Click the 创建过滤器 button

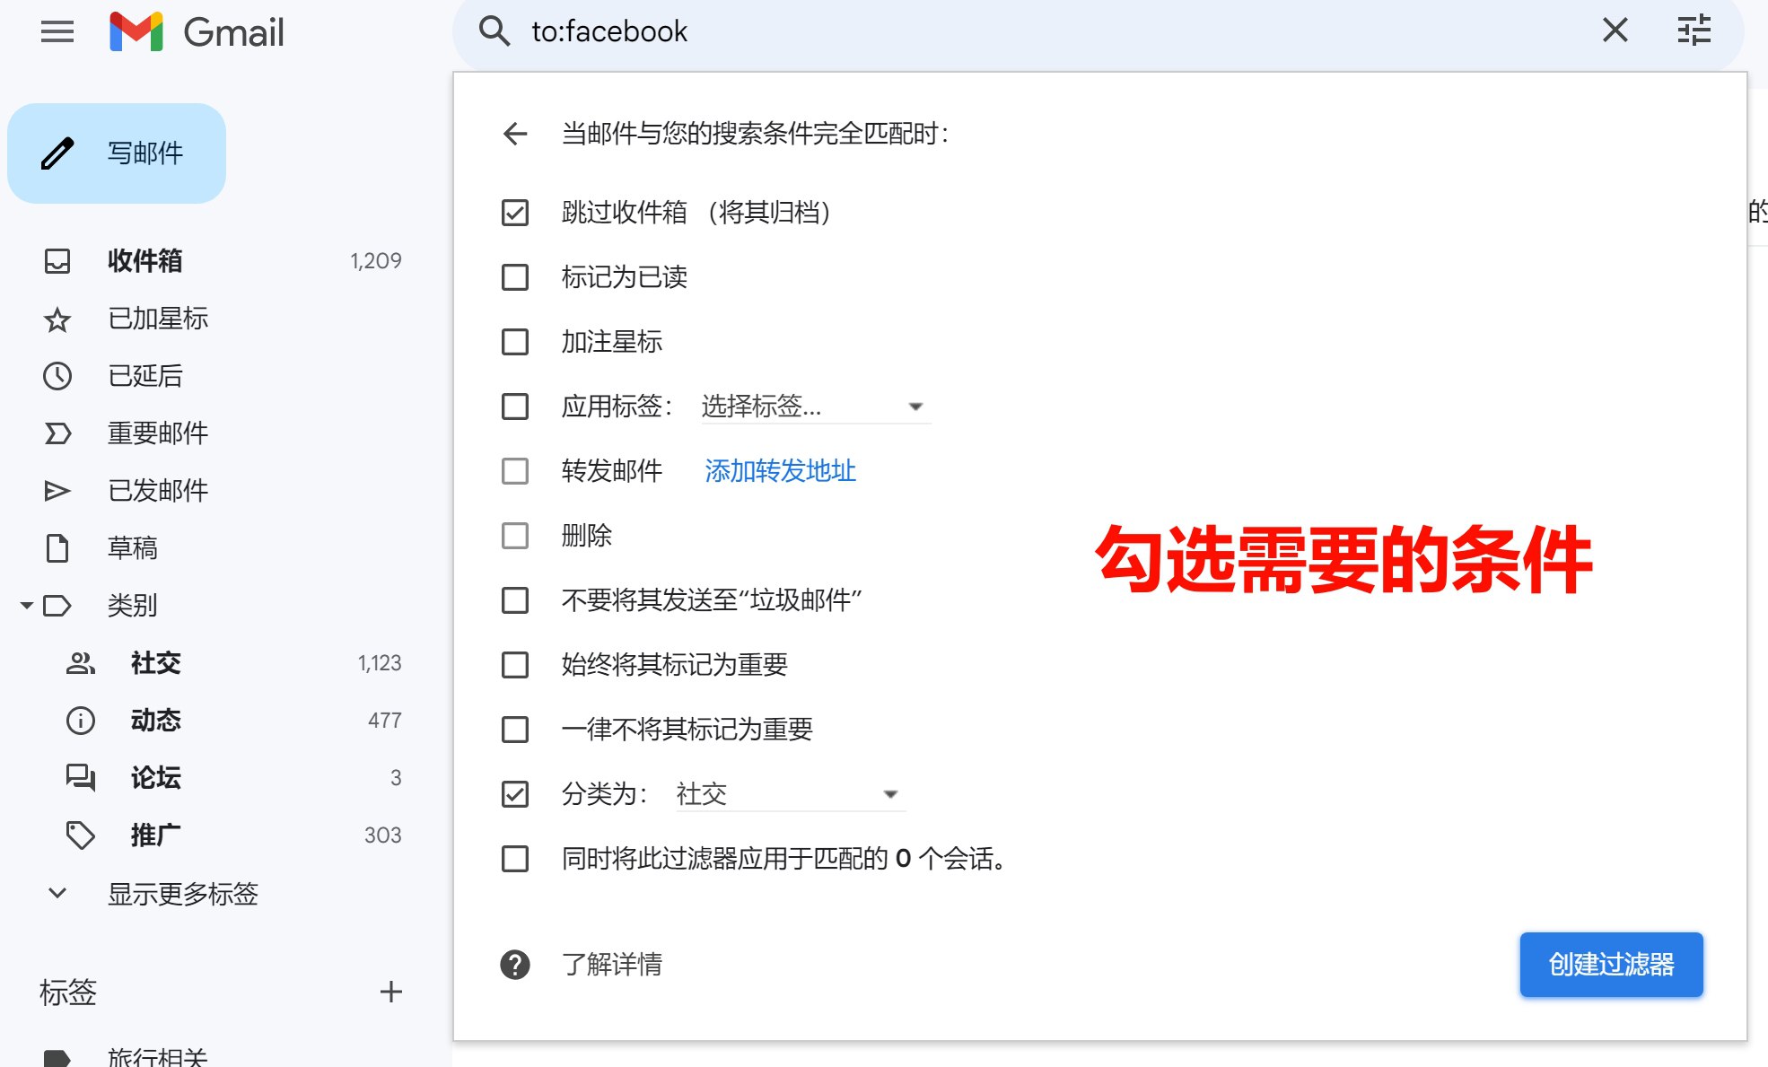(x=1611, y=965)
